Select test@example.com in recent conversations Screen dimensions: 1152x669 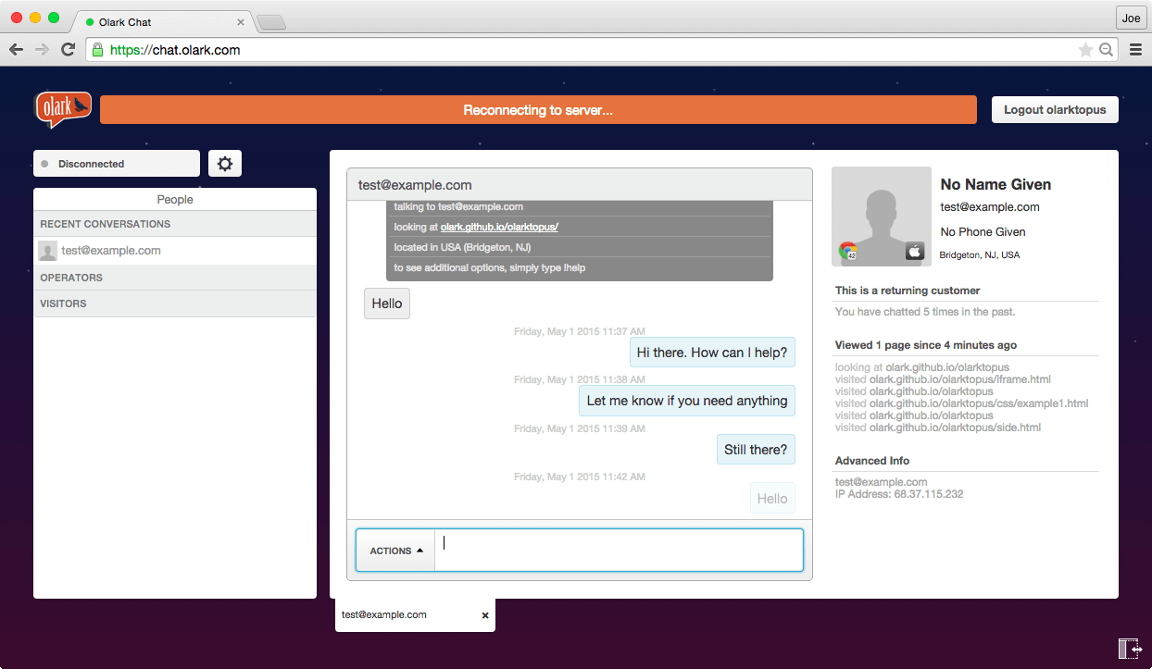(x=111, y=251)
